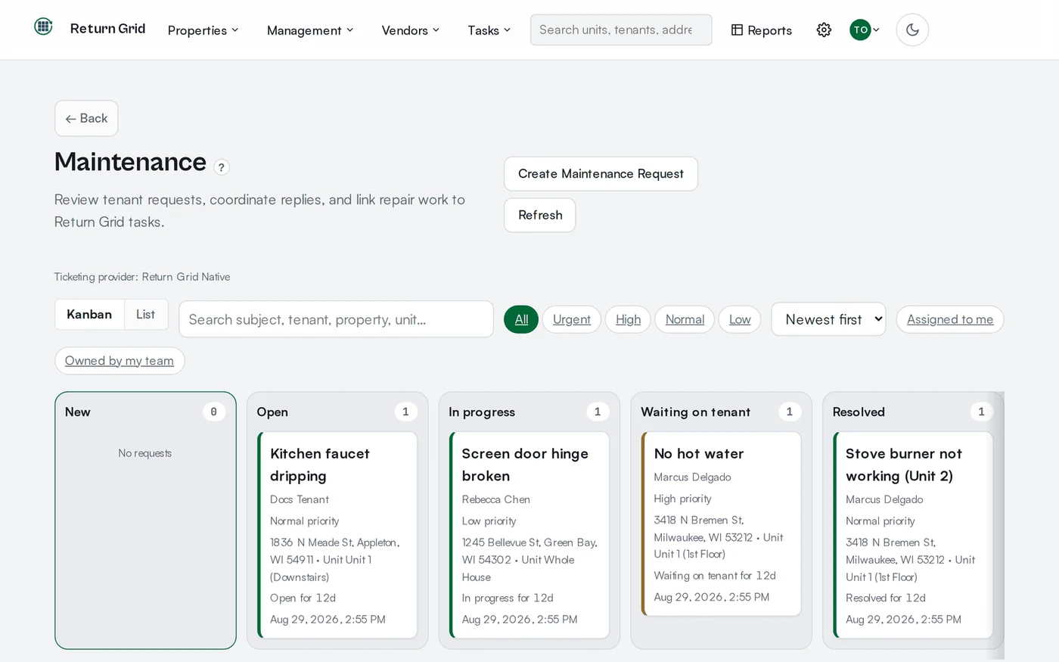Screen dimensions: 1059x662
Task: Open No hot water request card
Action: [722, 524]
